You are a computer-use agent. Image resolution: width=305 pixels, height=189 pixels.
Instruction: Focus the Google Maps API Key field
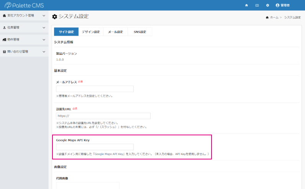click(x=95, y=147)
